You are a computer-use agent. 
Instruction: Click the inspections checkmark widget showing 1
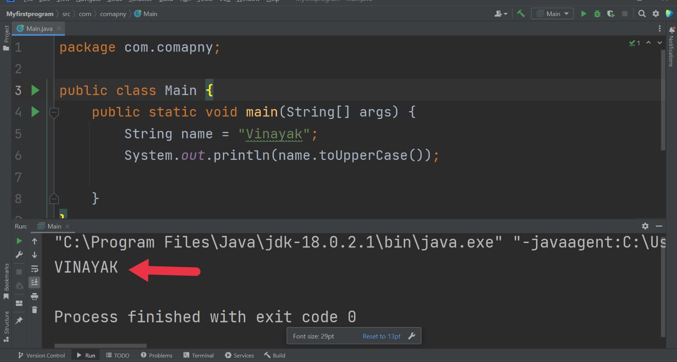pyautogui.click(x=634, y=43)
